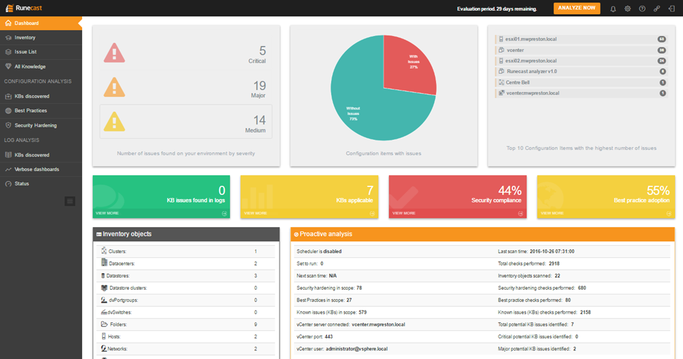This screenshot has height=359, width=683.
Task: Click the logout icon in top bar
Action: [671, 9]
